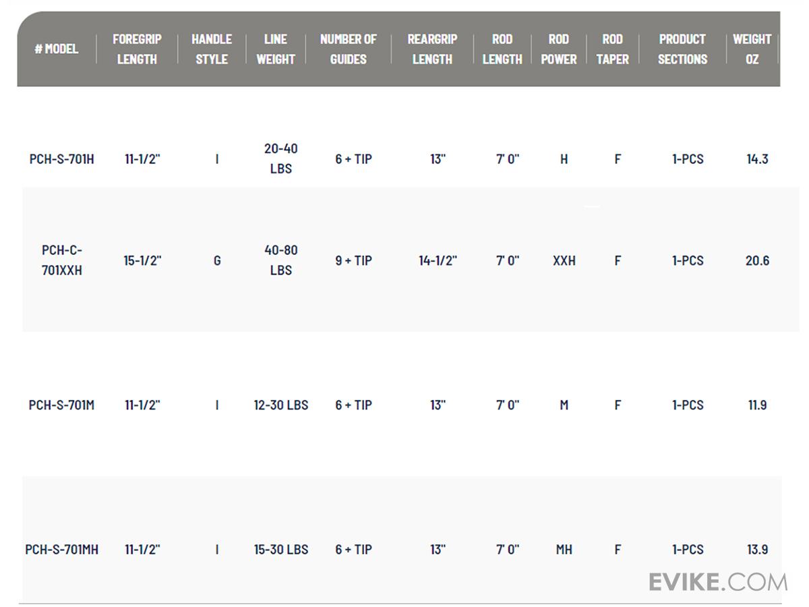Click the EVIKE.COM watermark logo
The width and height of the screenshot is (809, 607).
click(x=717, y=581)
